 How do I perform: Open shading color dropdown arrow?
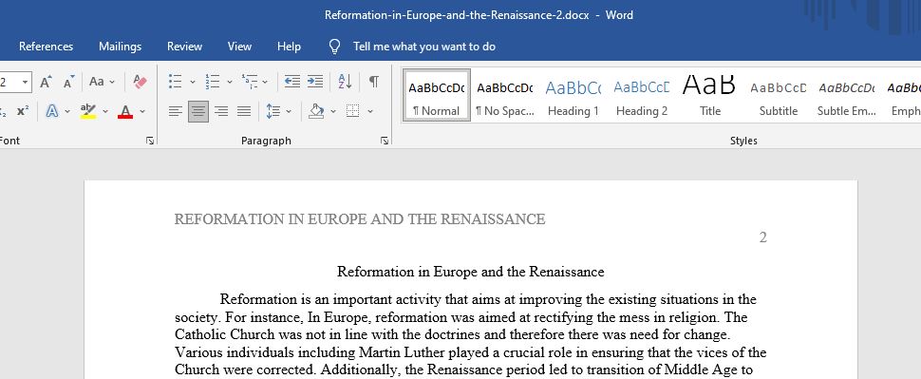(x=333, y=111)
